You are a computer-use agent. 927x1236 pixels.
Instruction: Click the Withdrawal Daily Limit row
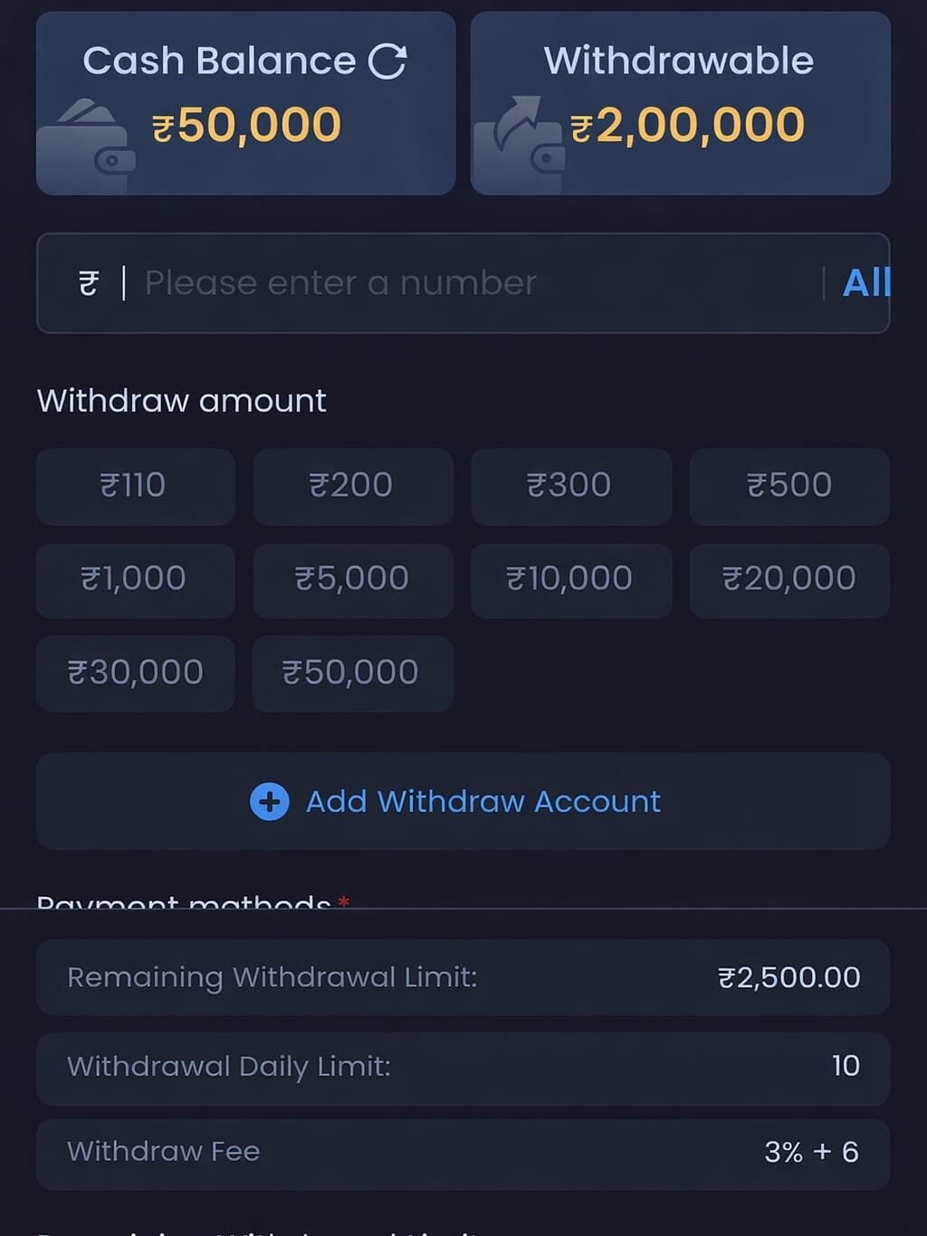pos(463,1068)
